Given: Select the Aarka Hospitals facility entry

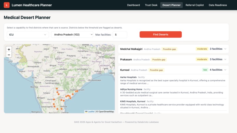Looking at the screenshot, I should click(x=173, y=80).
